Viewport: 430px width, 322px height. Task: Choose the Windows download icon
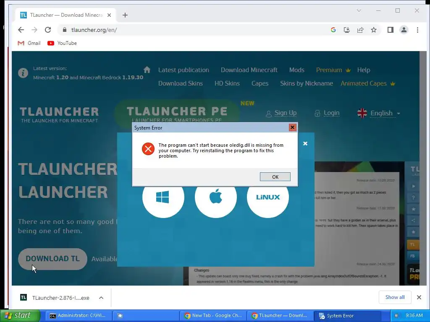163,197
